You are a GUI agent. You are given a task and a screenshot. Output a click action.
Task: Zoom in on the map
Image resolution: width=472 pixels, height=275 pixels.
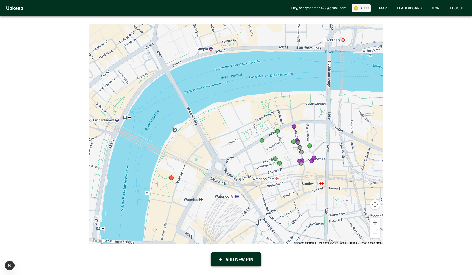[375, 223]
